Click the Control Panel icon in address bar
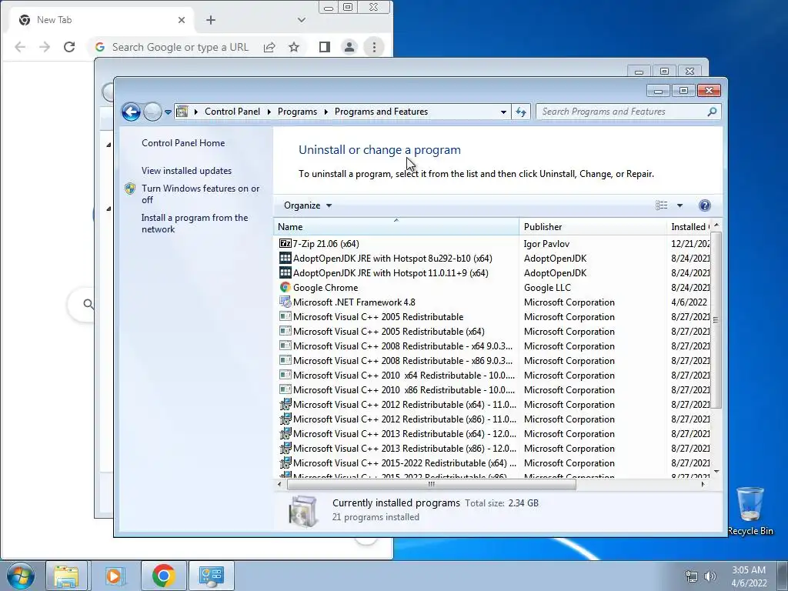This screenshot has width=788, height=591. click(x=182, y=112)
